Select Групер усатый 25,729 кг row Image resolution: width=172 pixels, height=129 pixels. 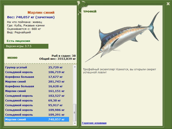37,67
